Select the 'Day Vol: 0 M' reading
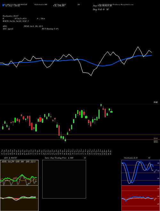Viewport: 160px width, 211px height. (100, 10)
